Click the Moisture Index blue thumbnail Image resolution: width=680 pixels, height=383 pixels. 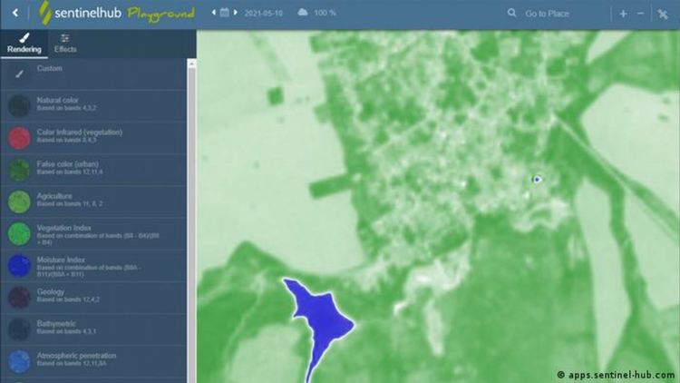pyautogui.click(x=19, y=266)
